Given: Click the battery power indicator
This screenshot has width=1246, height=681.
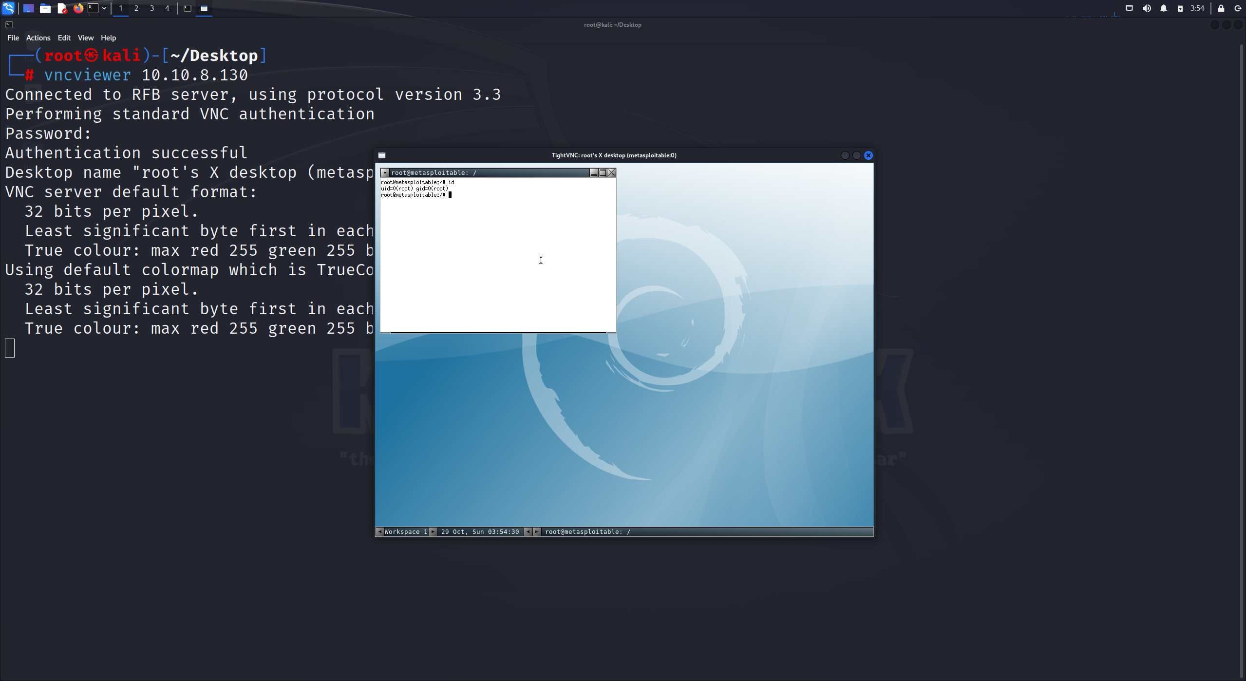Looking at the screenshot, I should pos(1180,8).
